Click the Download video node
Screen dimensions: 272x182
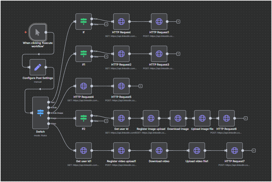(159, 150)
